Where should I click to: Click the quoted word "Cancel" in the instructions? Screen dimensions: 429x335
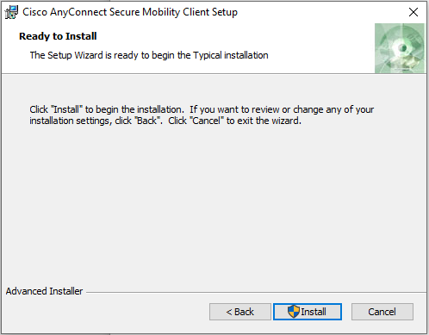tap(207, 121)
